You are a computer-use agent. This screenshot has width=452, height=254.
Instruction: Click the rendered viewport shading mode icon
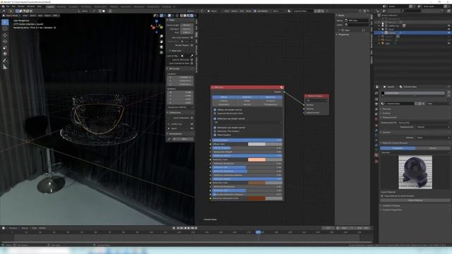point(192,16)
